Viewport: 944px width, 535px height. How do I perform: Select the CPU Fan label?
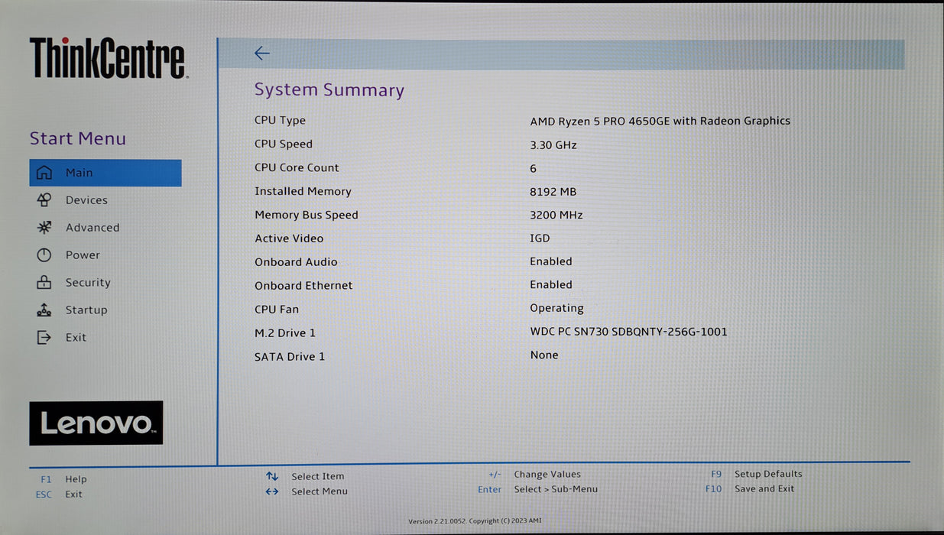tap(277, 310)
